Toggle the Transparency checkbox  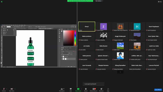click(42, 27)
